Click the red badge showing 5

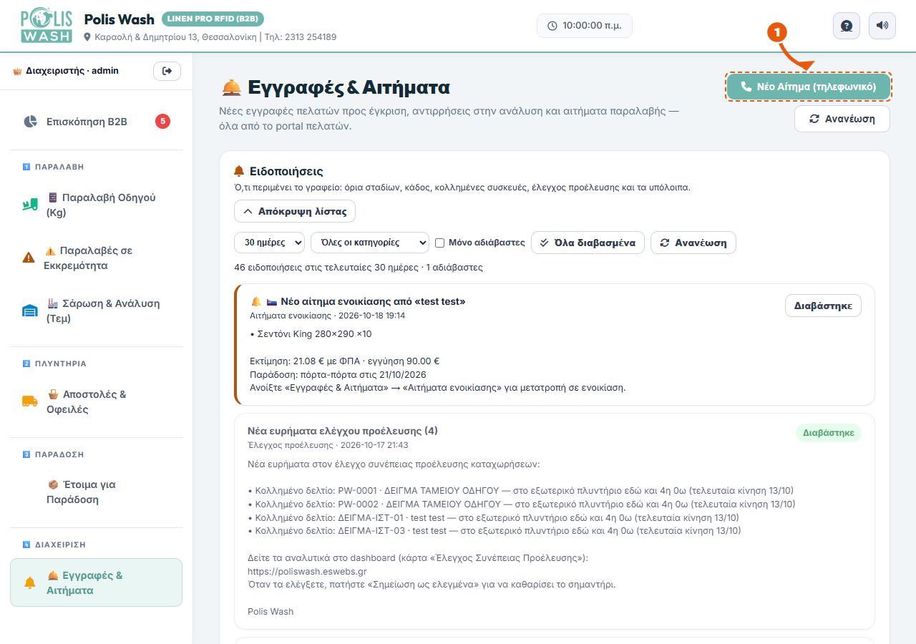click(x=163, y=122)
